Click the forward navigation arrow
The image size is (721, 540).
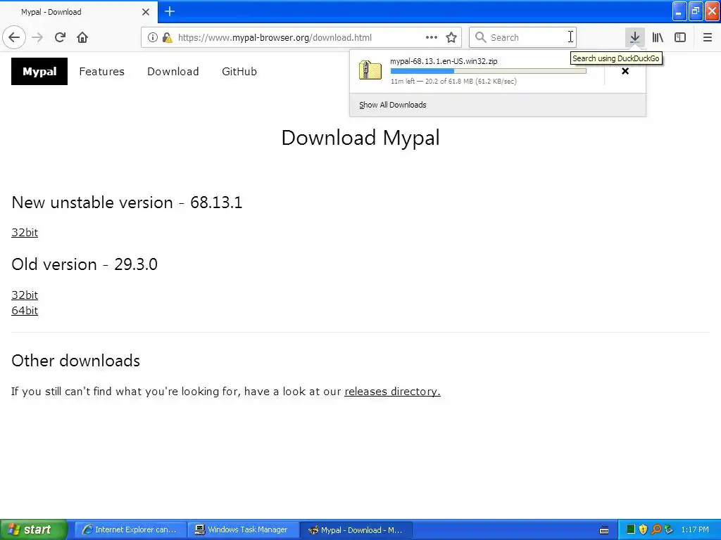tap(37, 37)
